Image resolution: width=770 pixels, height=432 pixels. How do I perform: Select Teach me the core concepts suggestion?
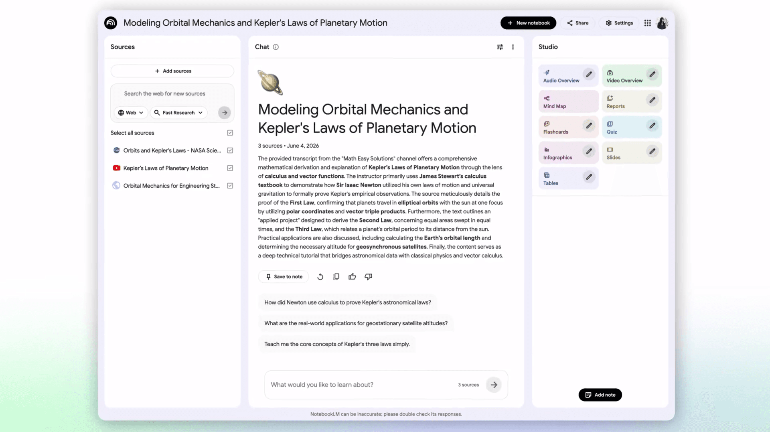point(337,344)
